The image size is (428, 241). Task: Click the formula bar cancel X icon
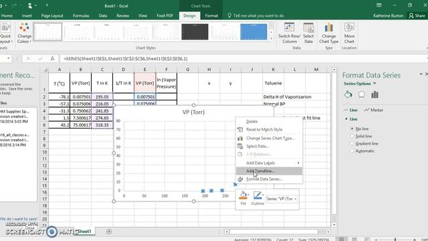[x=28, y=58]
